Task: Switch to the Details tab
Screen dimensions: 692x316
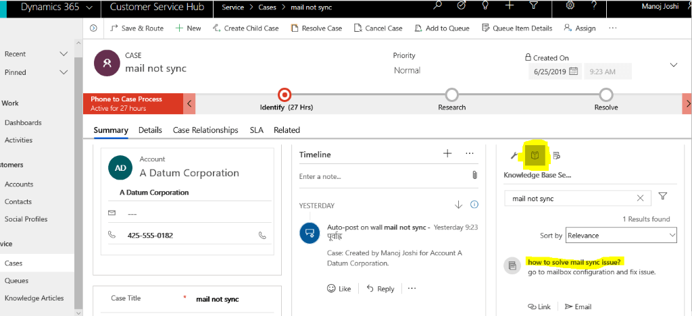Action: tap(150, 130)
